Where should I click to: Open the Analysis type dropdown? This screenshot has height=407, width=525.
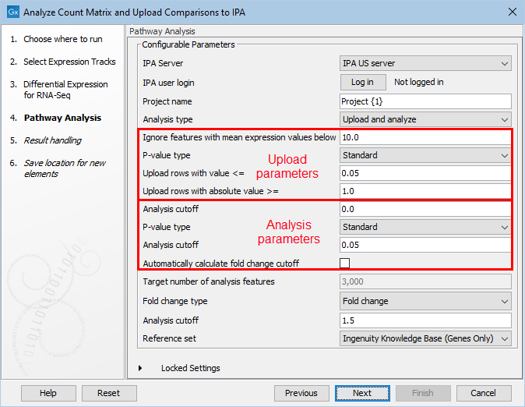pyautogui.click(x=425, y=119)
